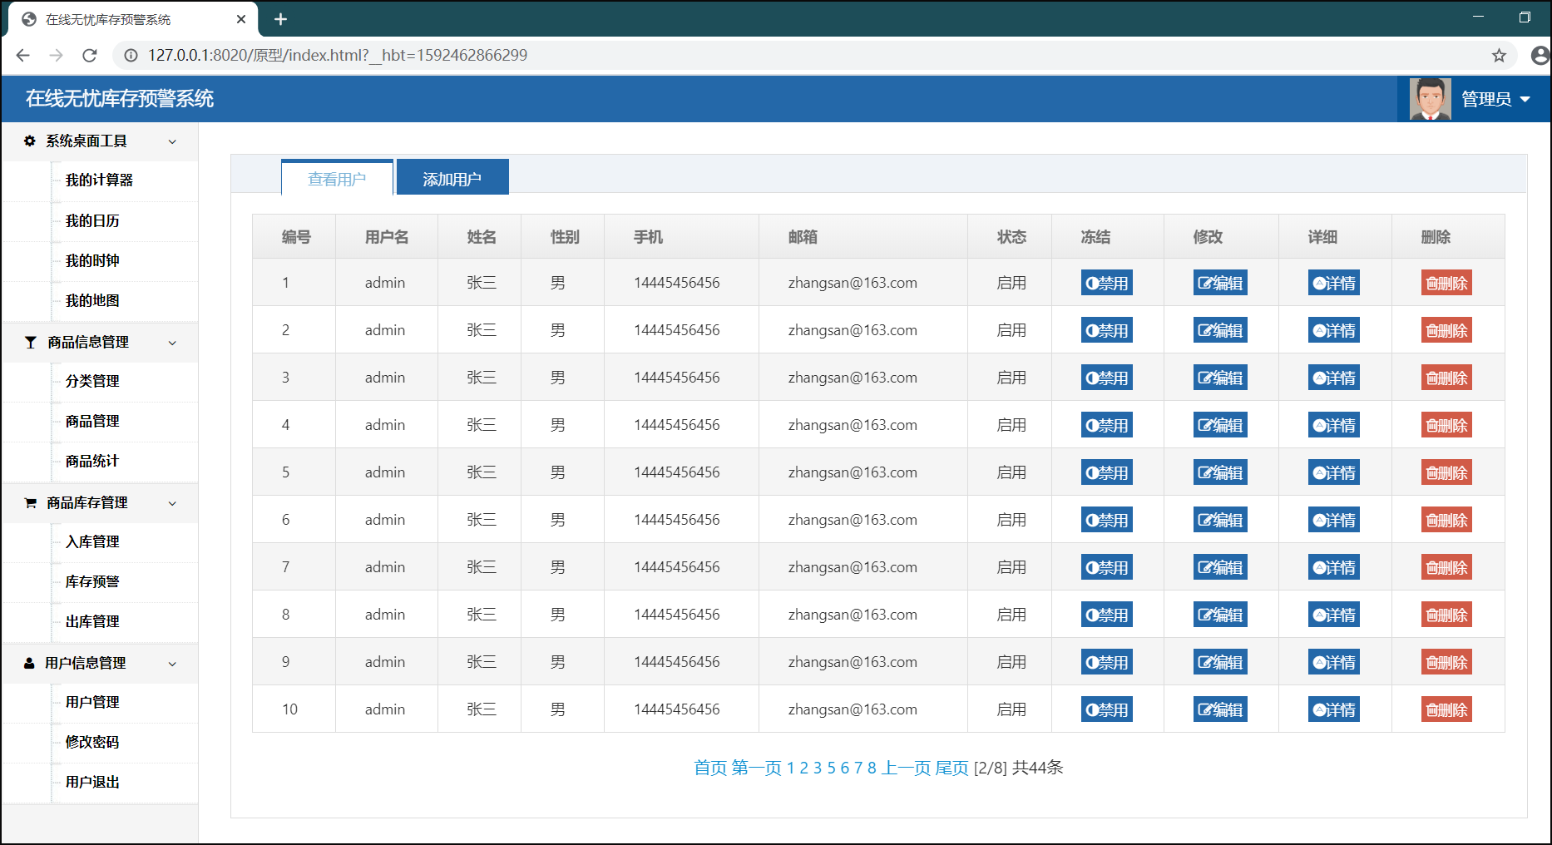Click the 详情 icon button in row 5
1552x845 pixels.
pos(1334,472)
